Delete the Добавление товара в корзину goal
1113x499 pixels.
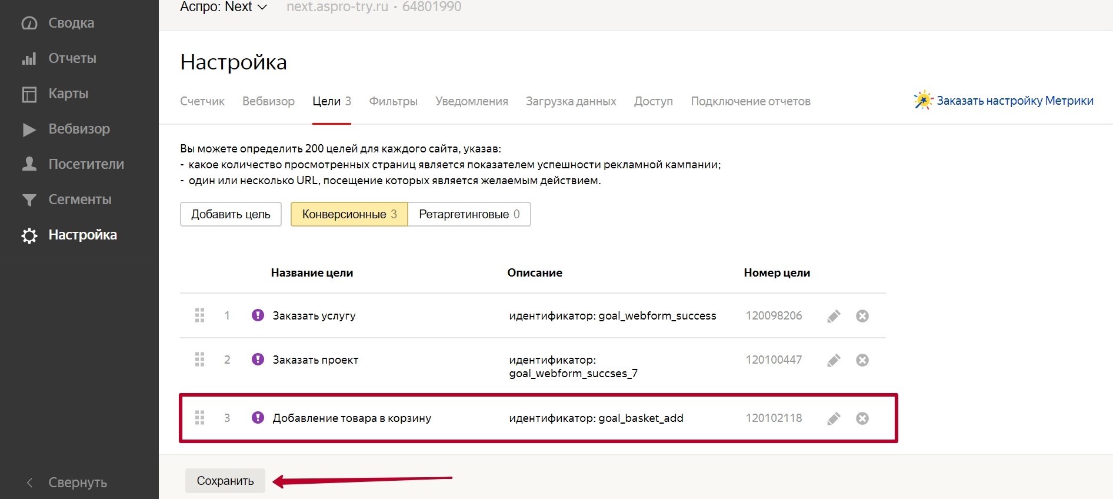point(862,418)
